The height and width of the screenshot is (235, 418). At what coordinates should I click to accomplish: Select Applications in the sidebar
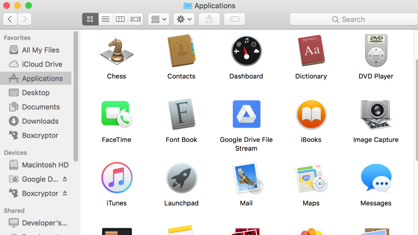coord(36,78)
